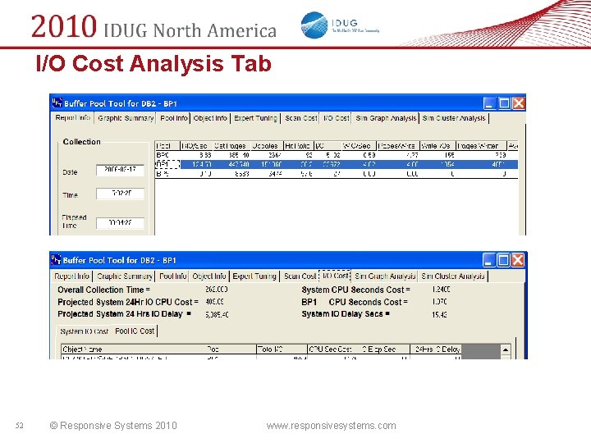The image size is (591, 443).
Task: Sort by the Write I/Os column header
Action: (437, 146)
